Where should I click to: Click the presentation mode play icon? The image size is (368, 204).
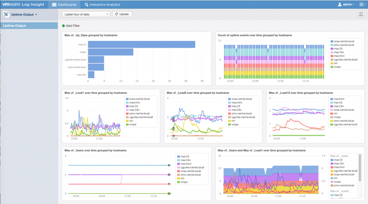click(360, 14)
